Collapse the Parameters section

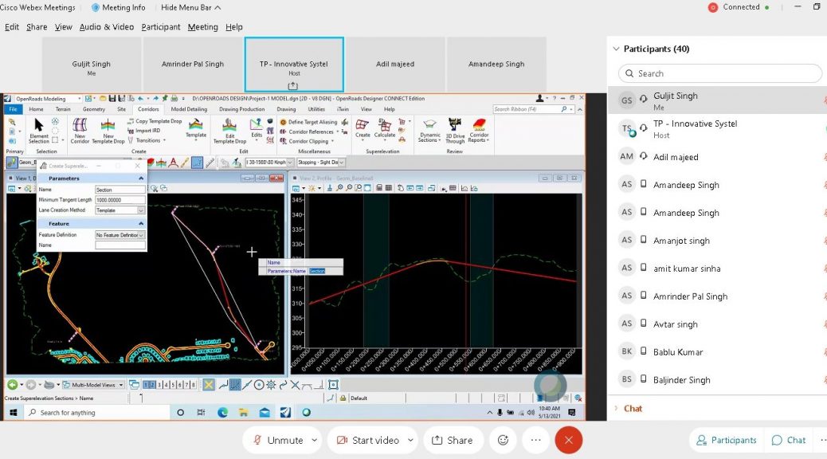coord(141,178)
